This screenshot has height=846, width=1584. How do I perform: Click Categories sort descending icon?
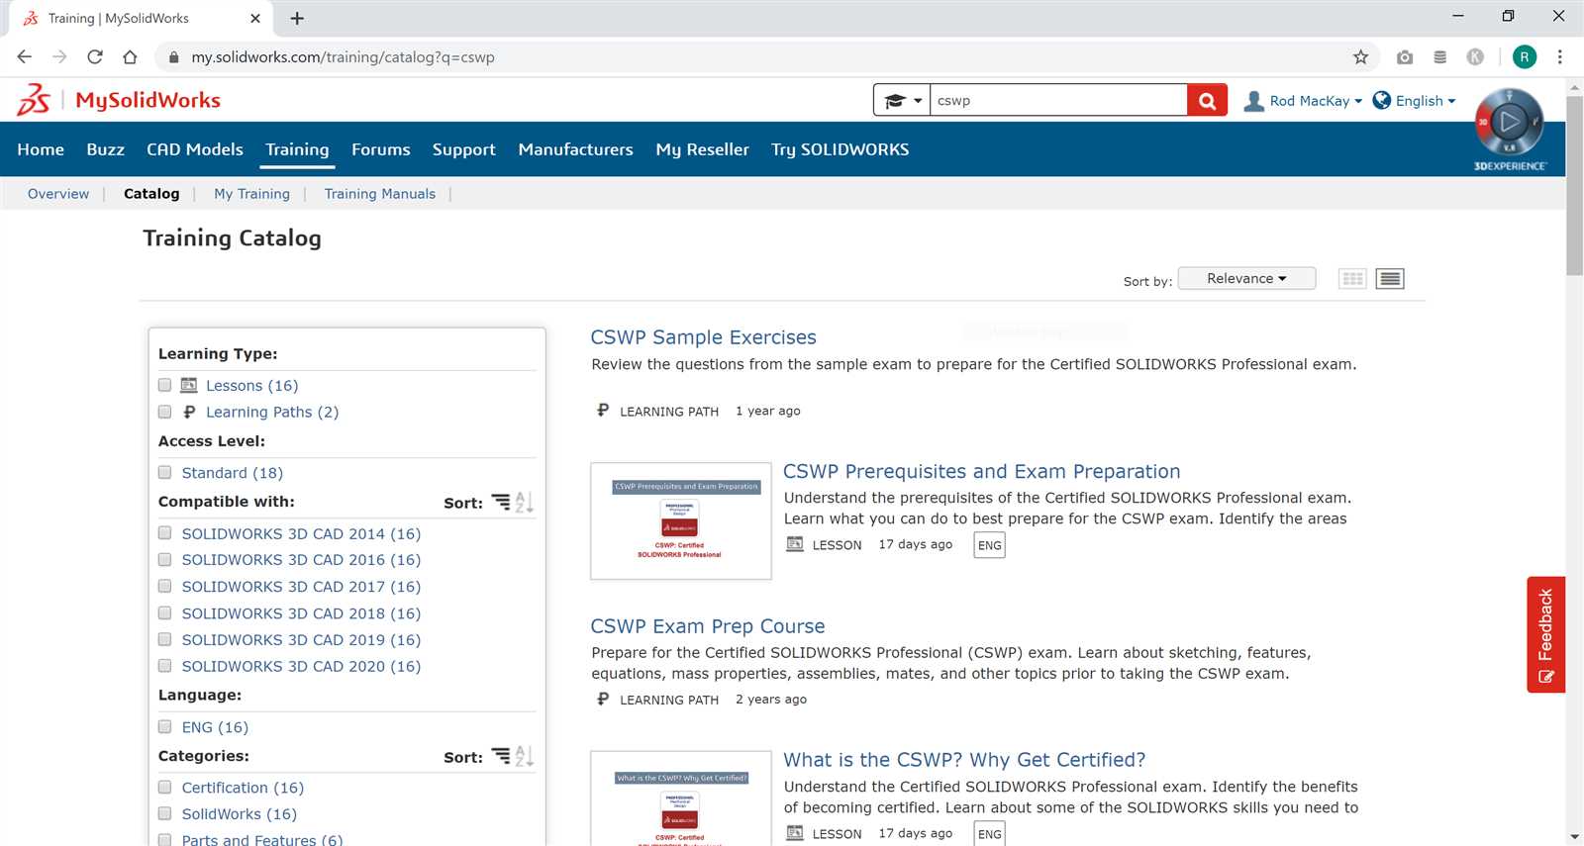point(501,757)
